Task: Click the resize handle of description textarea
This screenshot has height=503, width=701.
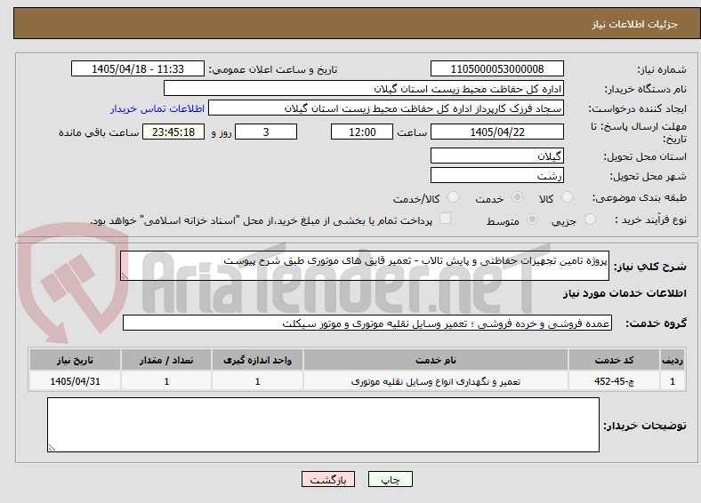Action: click(x=125, y=276)
